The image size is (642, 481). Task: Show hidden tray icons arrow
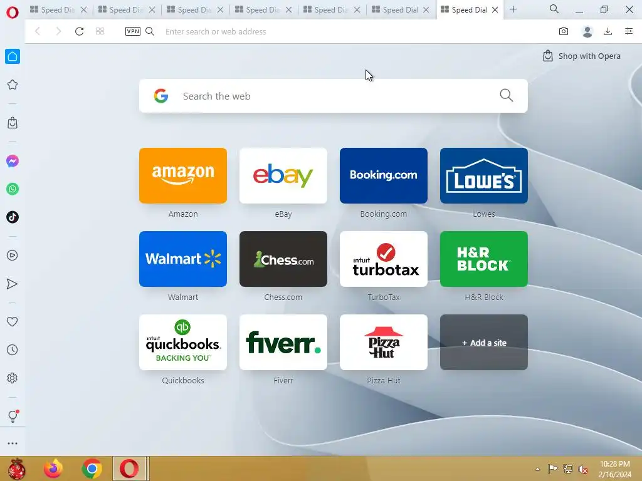[537, 469]
